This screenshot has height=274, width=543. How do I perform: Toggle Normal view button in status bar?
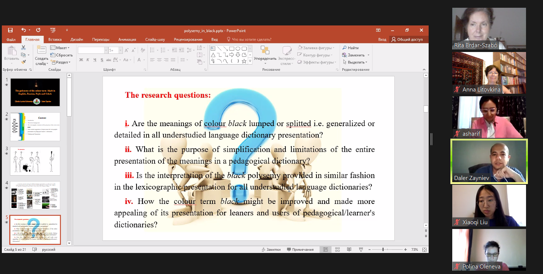tap(325, 250)
